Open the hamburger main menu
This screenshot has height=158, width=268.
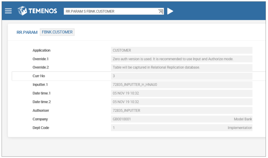pos(8,11)
